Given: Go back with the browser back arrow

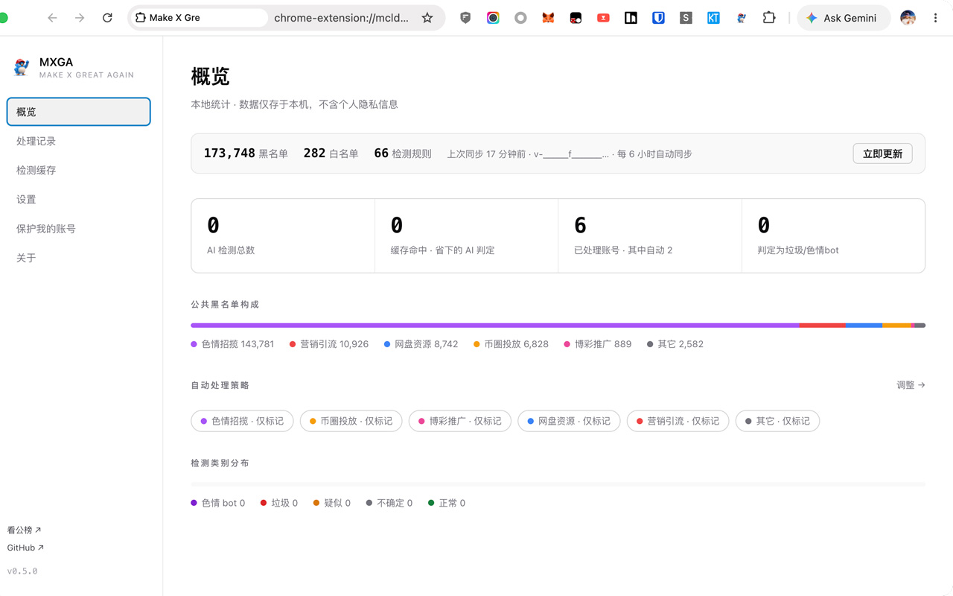Looking at the screenshot, I should coord(52,18).
